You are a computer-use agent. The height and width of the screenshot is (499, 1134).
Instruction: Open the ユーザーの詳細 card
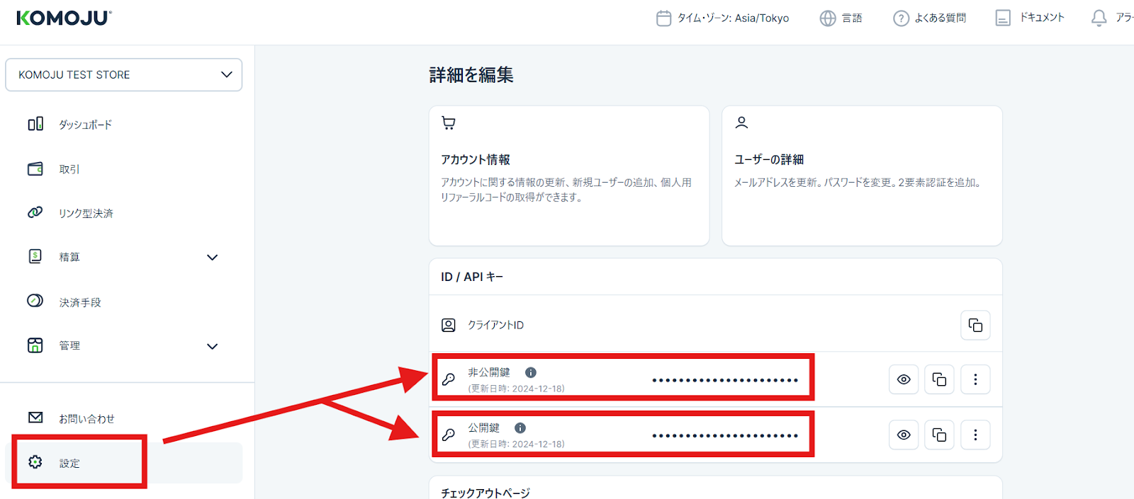click(862, 176)
